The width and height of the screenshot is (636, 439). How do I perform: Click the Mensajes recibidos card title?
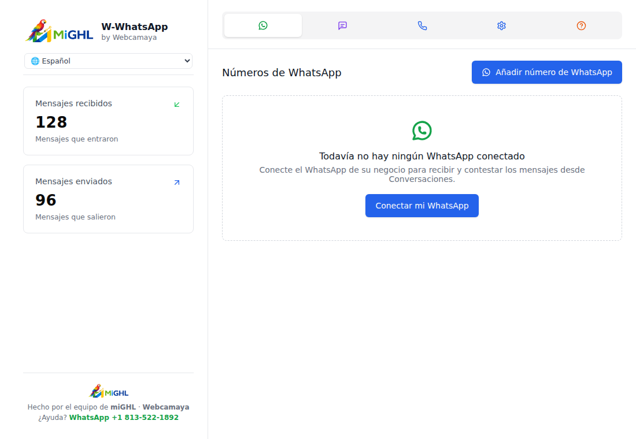point(73,103)
